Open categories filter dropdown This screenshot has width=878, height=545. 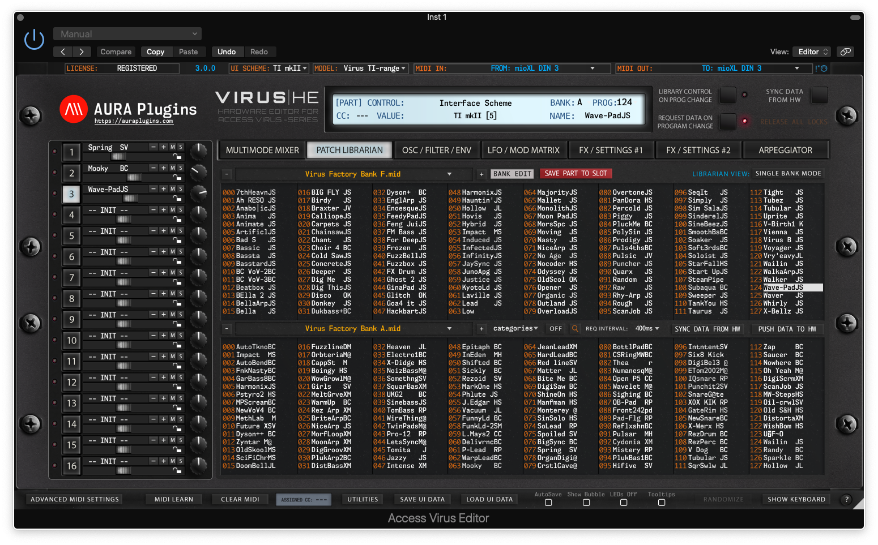[x=515, y=329]
